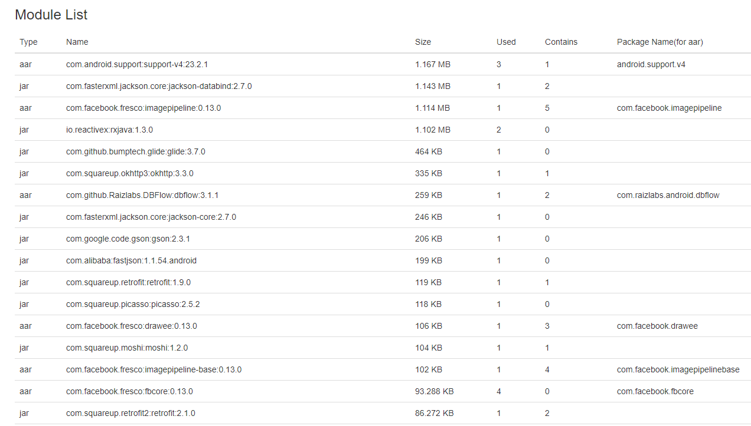Click the 119 KB size value
The height and width of the screenshot is (426, 751).
coord(429,282)
